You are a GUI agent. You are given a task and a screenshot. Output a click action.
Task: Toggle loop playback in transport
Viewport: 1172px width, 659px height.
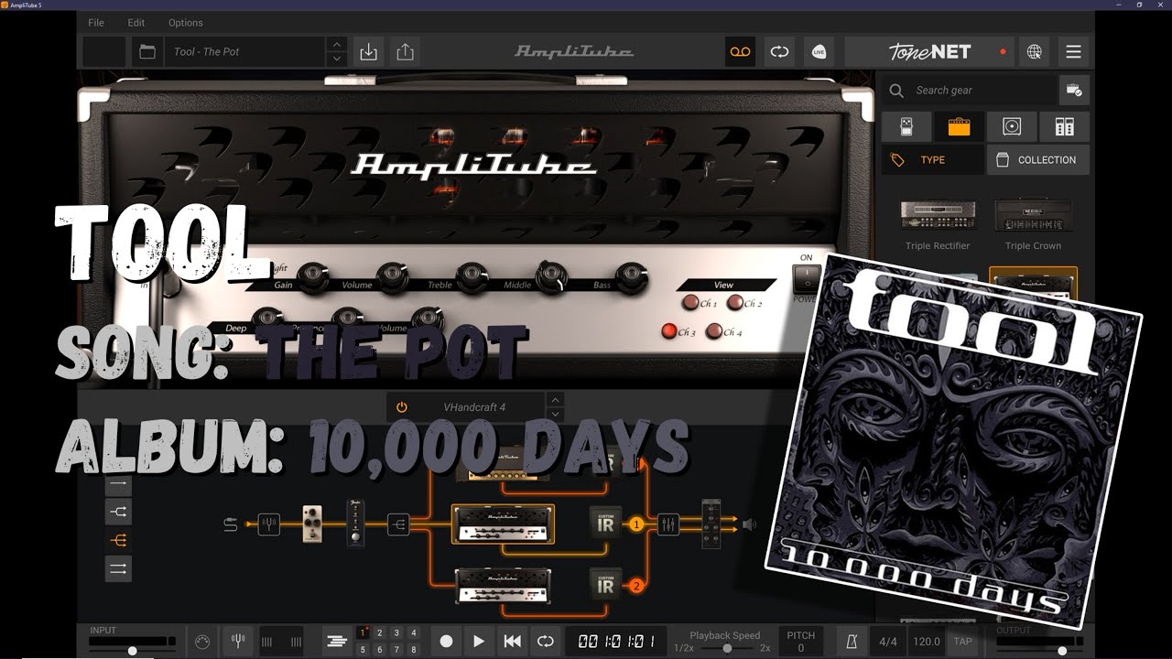pyautogui.click(x=545, y=642)
